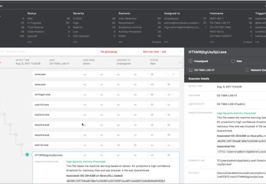Select the winlogon.exe process row
This screenshot has height=184, width=266.
[x=106, y=94]
